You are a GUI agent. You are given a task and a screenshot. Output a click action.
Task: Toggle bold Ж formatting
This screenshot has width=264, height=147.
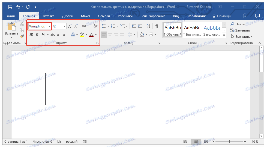coord(31,35)
